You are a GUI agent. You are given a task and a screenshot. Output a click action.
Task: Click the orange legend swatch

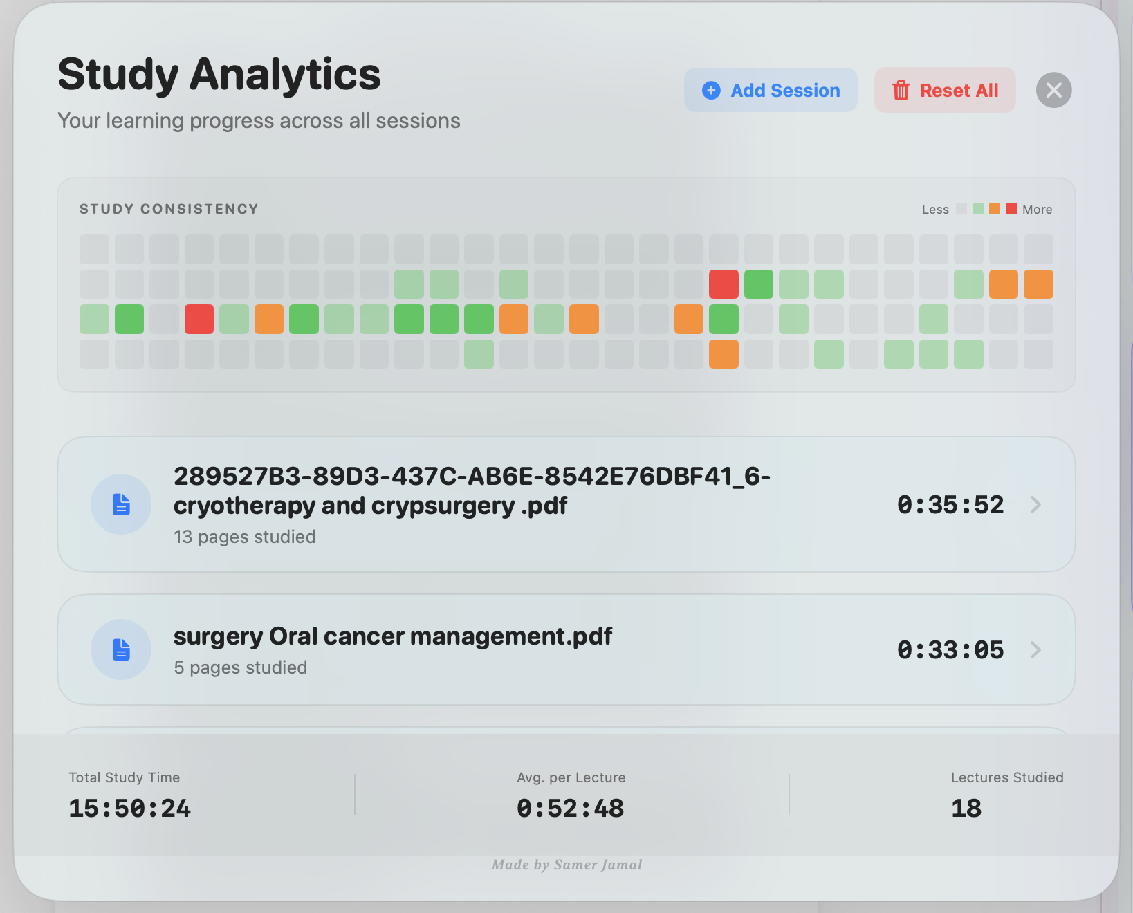pos(995,209)
